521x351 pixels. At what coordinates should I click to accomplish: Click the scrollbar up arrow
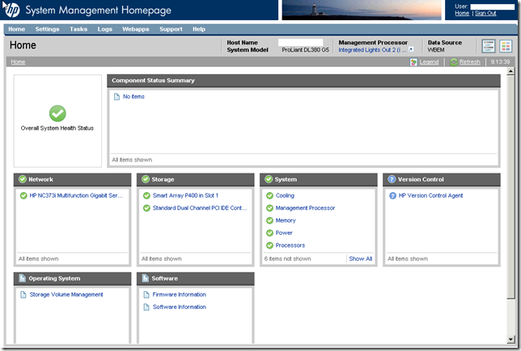tap(510, 72)
